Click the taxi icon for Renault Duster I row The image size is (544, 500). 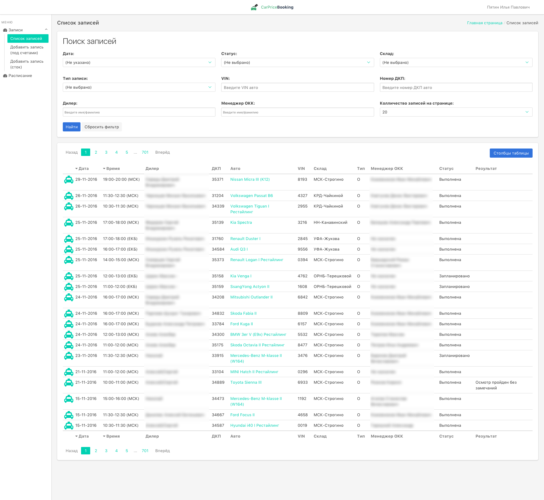tap(69, 239)
